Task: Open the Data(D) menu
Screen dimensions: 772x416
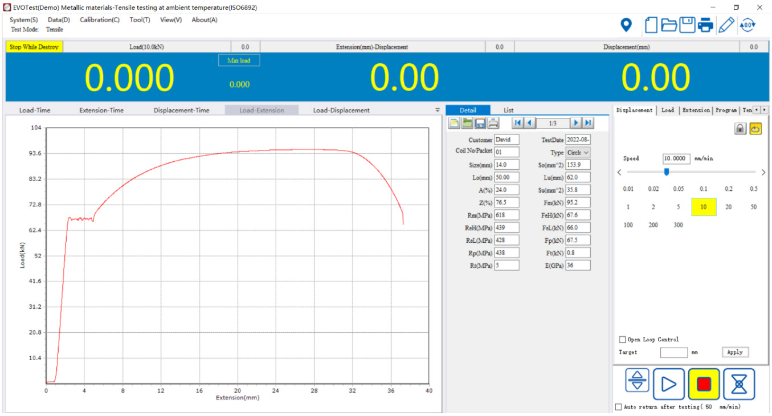Action: (x=59, y=20)
